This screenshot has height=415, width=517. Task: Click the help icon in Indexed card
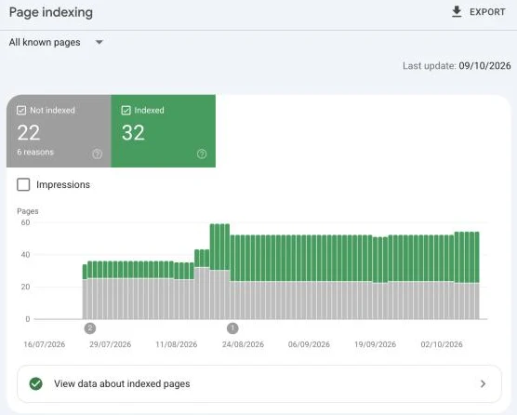point(202,154)
